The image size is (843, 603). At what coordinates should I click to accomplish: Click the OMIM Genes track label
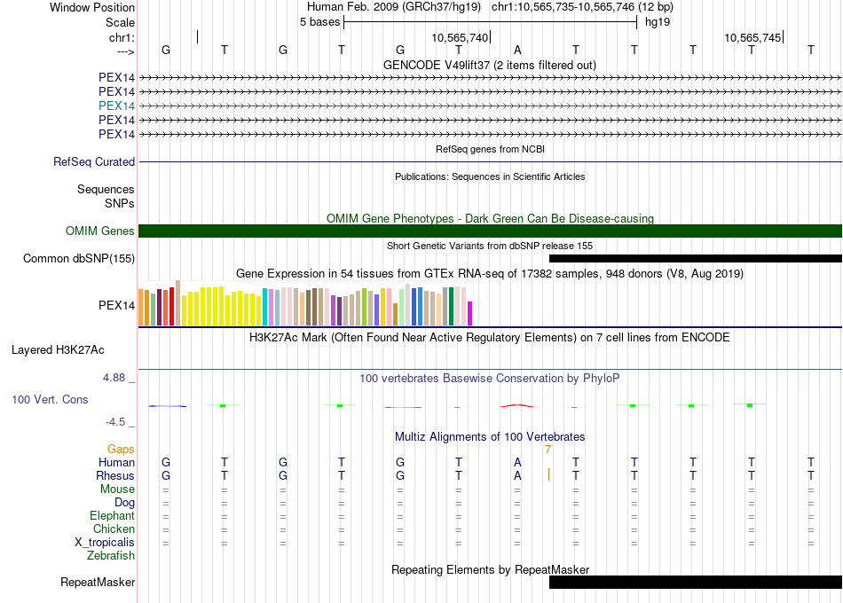100,231
